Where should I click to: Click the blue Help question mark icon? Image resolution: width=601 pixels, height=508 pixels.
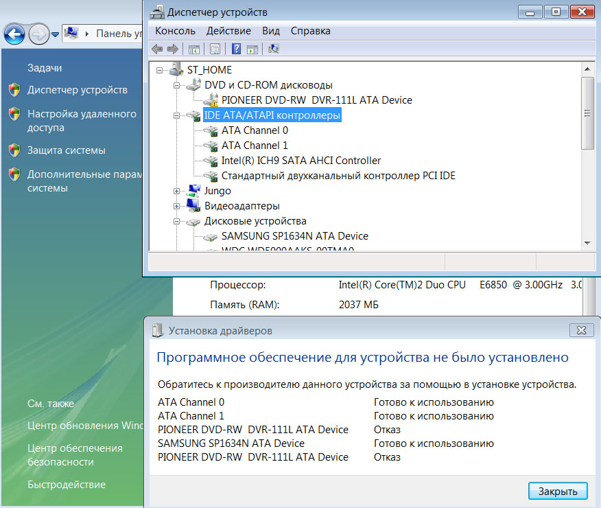tap(236, 49)
